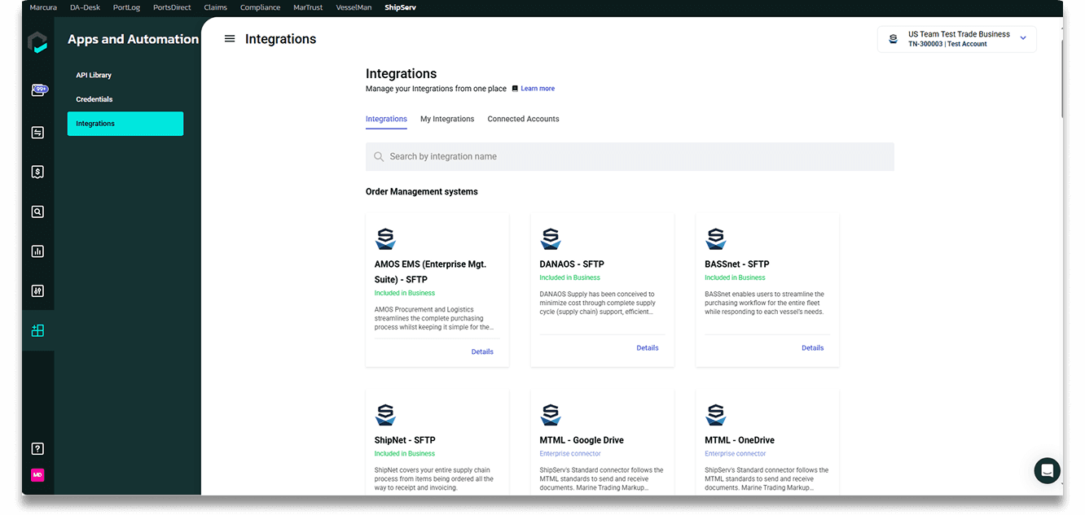Image resolution: width=1085 pixels, height=515 pixels.
Task: Open MarTrust in the top bar
Action: point(309,7)
